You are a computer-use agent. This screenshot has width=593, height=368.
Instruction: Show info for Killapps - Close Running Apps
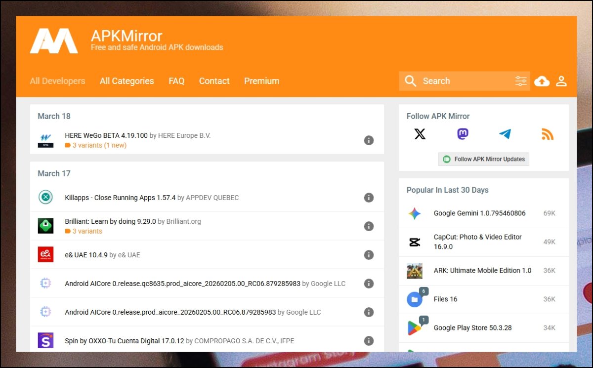(369, 198)
